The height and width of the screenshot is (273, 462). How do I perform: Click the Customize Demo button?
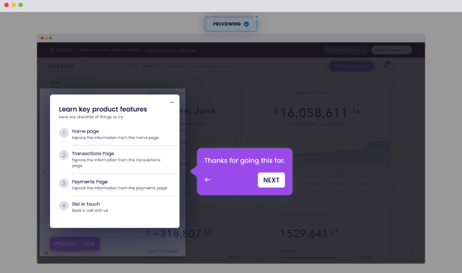point(345,50)
